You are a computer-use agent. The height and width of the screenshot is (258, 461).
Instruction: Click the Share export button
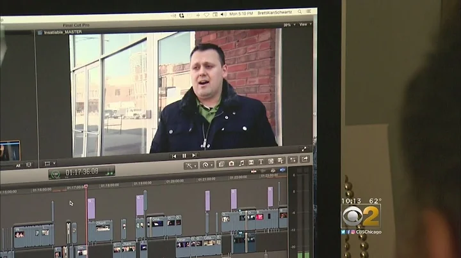[305, 159]
